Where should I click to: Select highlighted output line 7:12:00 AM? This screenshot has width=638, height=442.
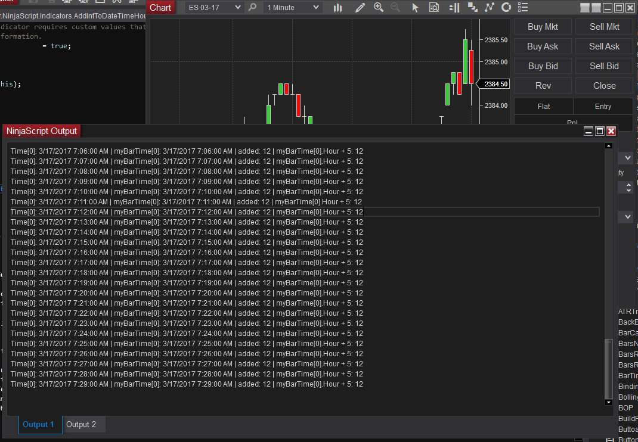point(305,212)
